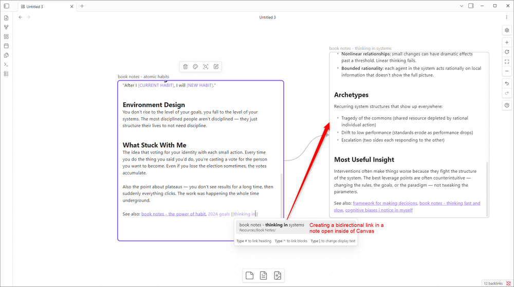Follow 'book notes - the power of habit' link

[x=173, y=214]
